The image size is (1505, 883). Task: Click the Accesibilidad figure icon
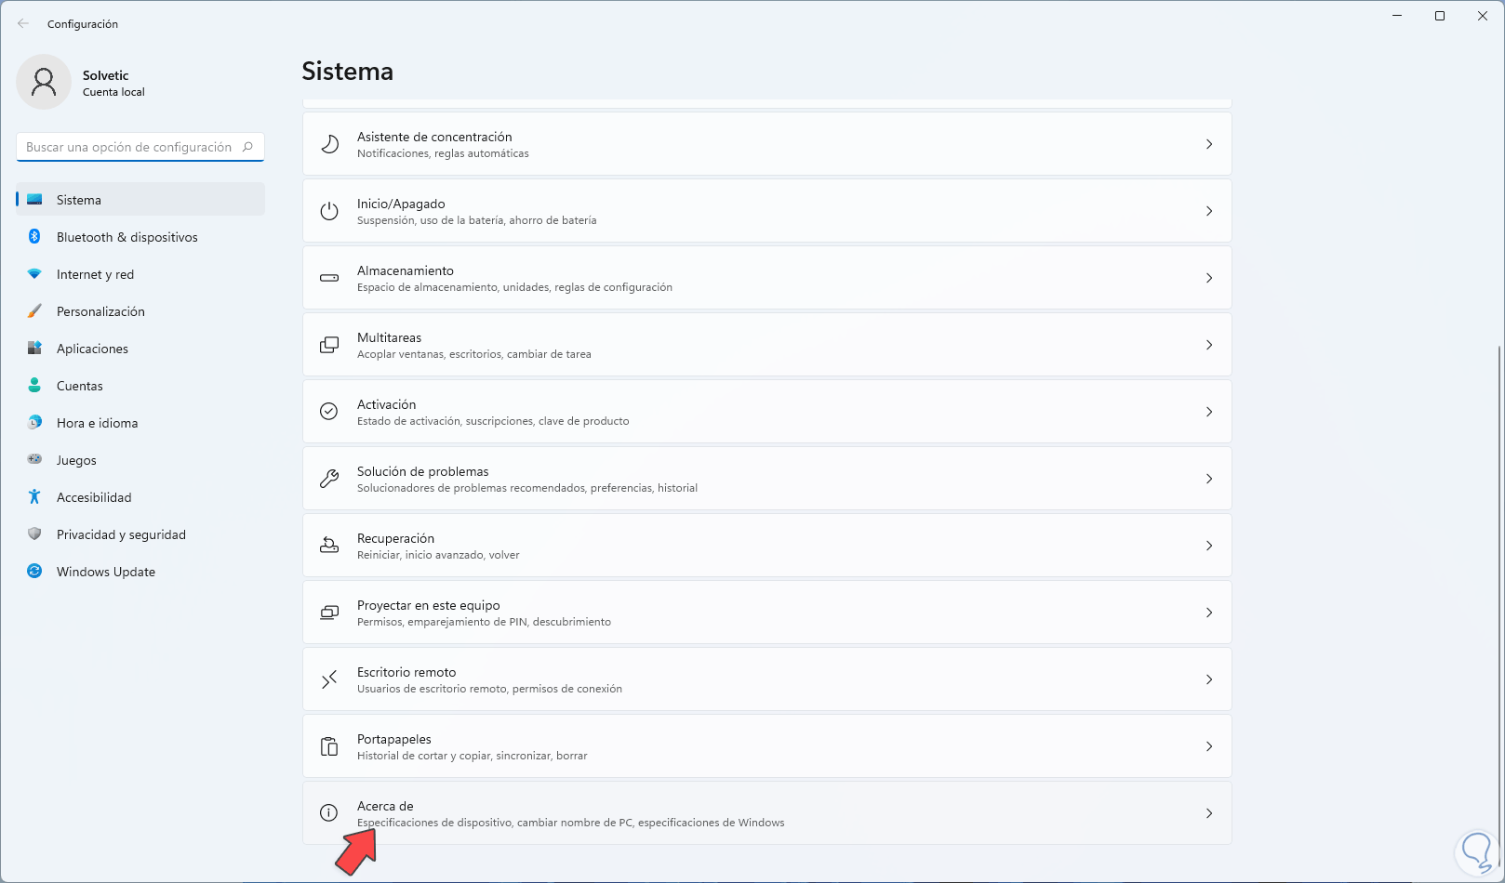[34, 497]
